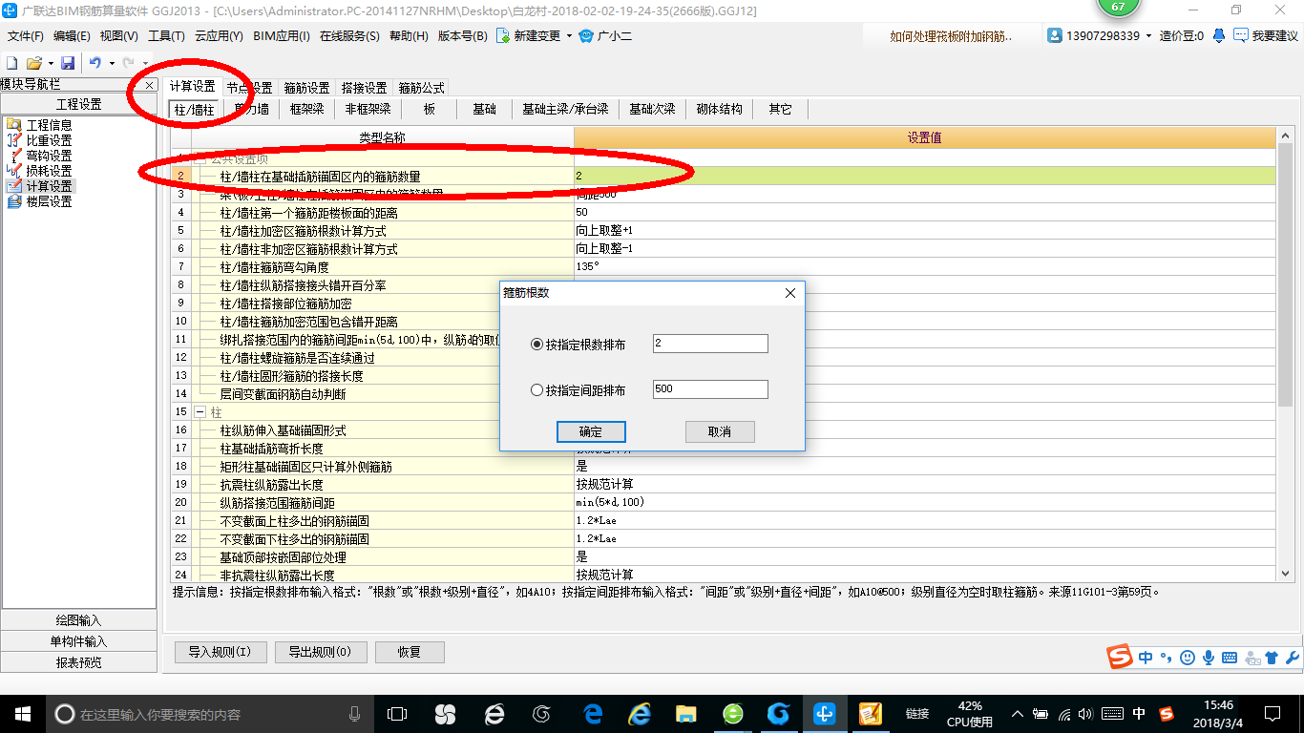Open Windows action center notifications
The image size is (1304, 733).
coord(1272,714)
